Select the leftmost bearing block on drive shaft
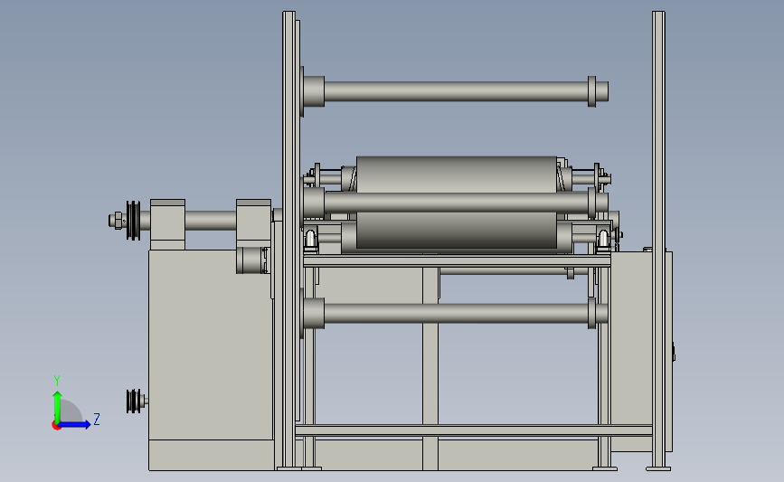Image resolution: width=784 pixels, height=482 pixels. pyautogui.click(x=167, y=224)
